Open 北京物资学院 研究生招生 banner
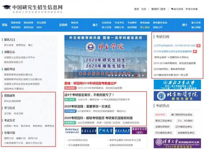Viewport: 204px width, 149px height. pyautogui.click(x=177, y=96)
